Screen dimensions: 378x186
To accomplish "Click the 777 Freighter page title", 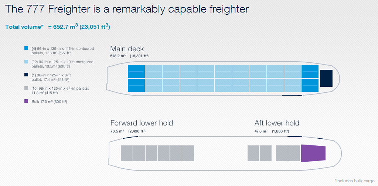I will 127,9.
